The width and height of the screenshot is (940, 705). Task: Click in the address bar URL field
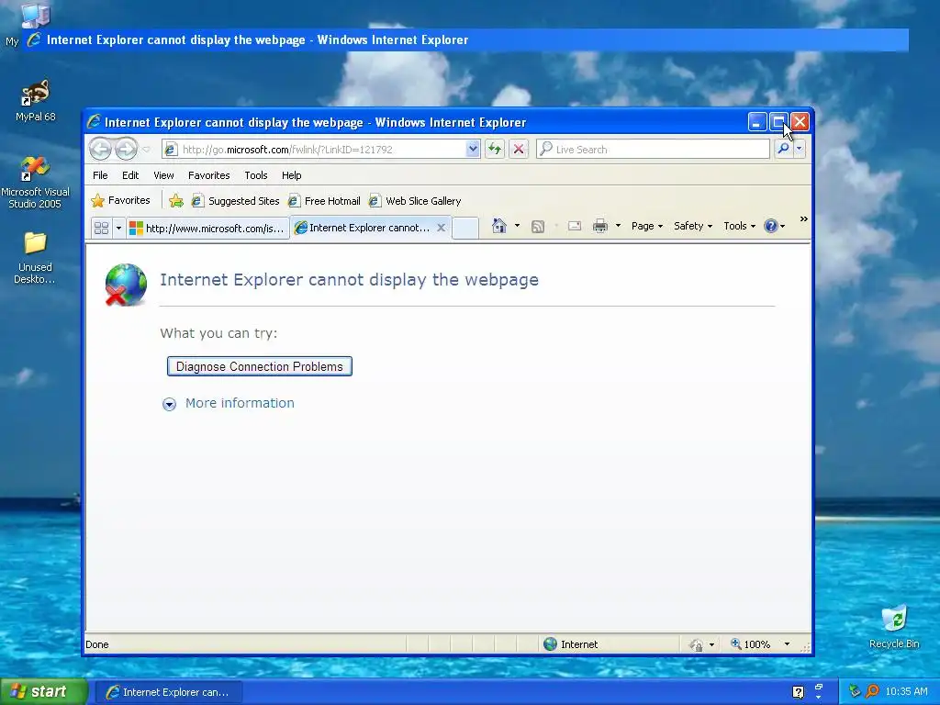[x=314, y=150]
